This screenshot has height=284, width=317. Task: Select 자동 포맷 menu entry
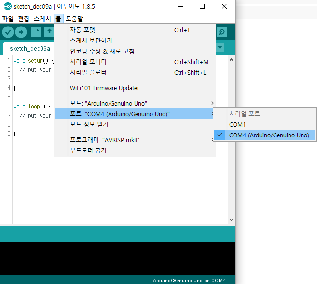(135, 30)
